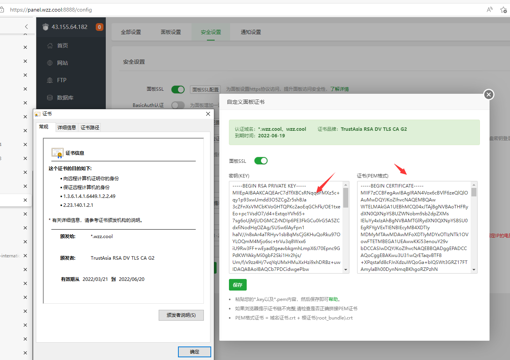Switch to the 全部设置 tab
This screenshot has width=510, height=360.
click(131, 32)
